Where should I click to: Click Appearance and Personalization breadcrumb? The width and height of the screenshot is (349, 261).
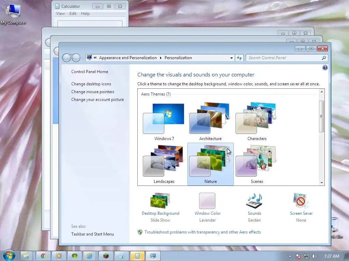128,58
